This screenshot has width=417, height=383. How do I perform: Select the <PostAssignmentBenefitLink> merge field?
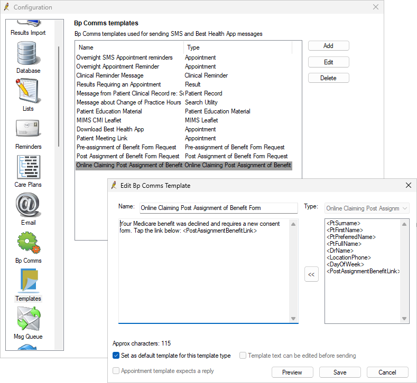point(363,271)
